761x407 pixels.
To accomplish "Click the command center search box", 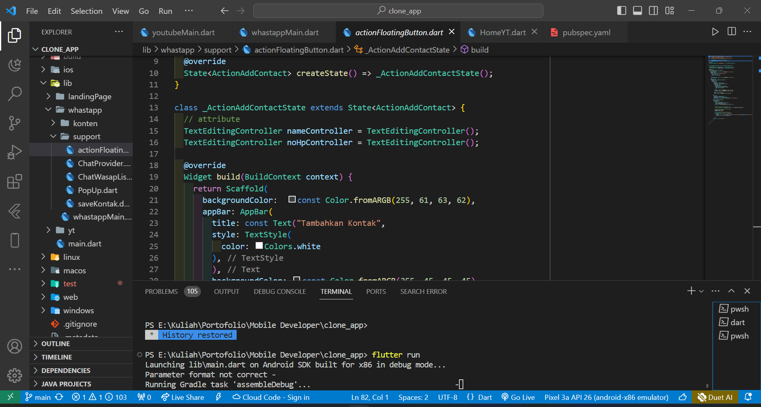I will [398, 11].
